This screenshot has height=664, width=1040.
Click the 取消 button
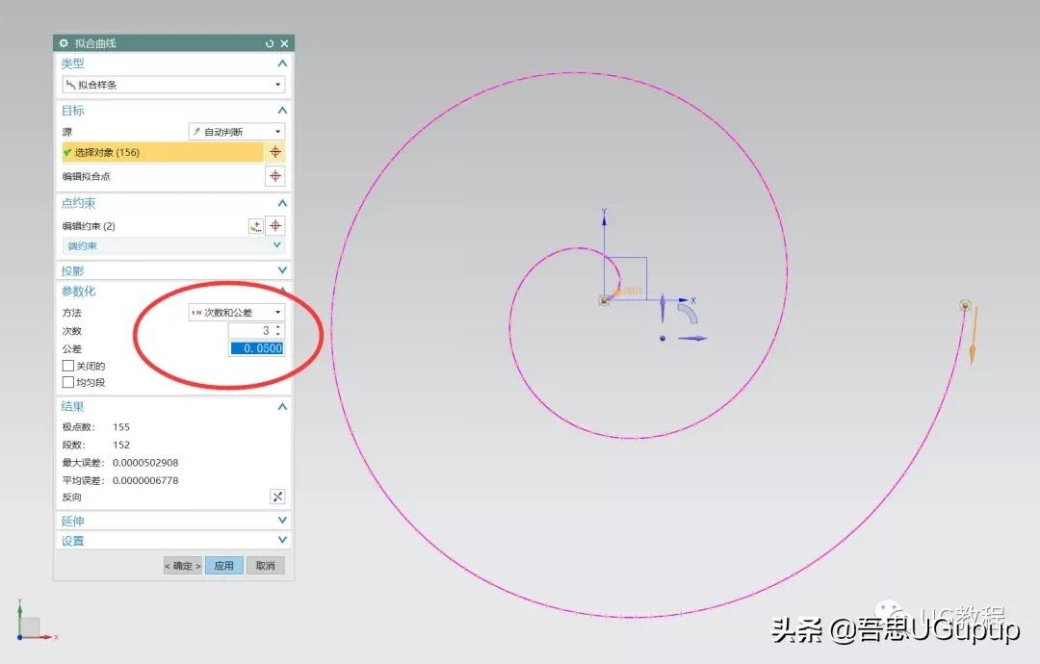coord(265,566)
